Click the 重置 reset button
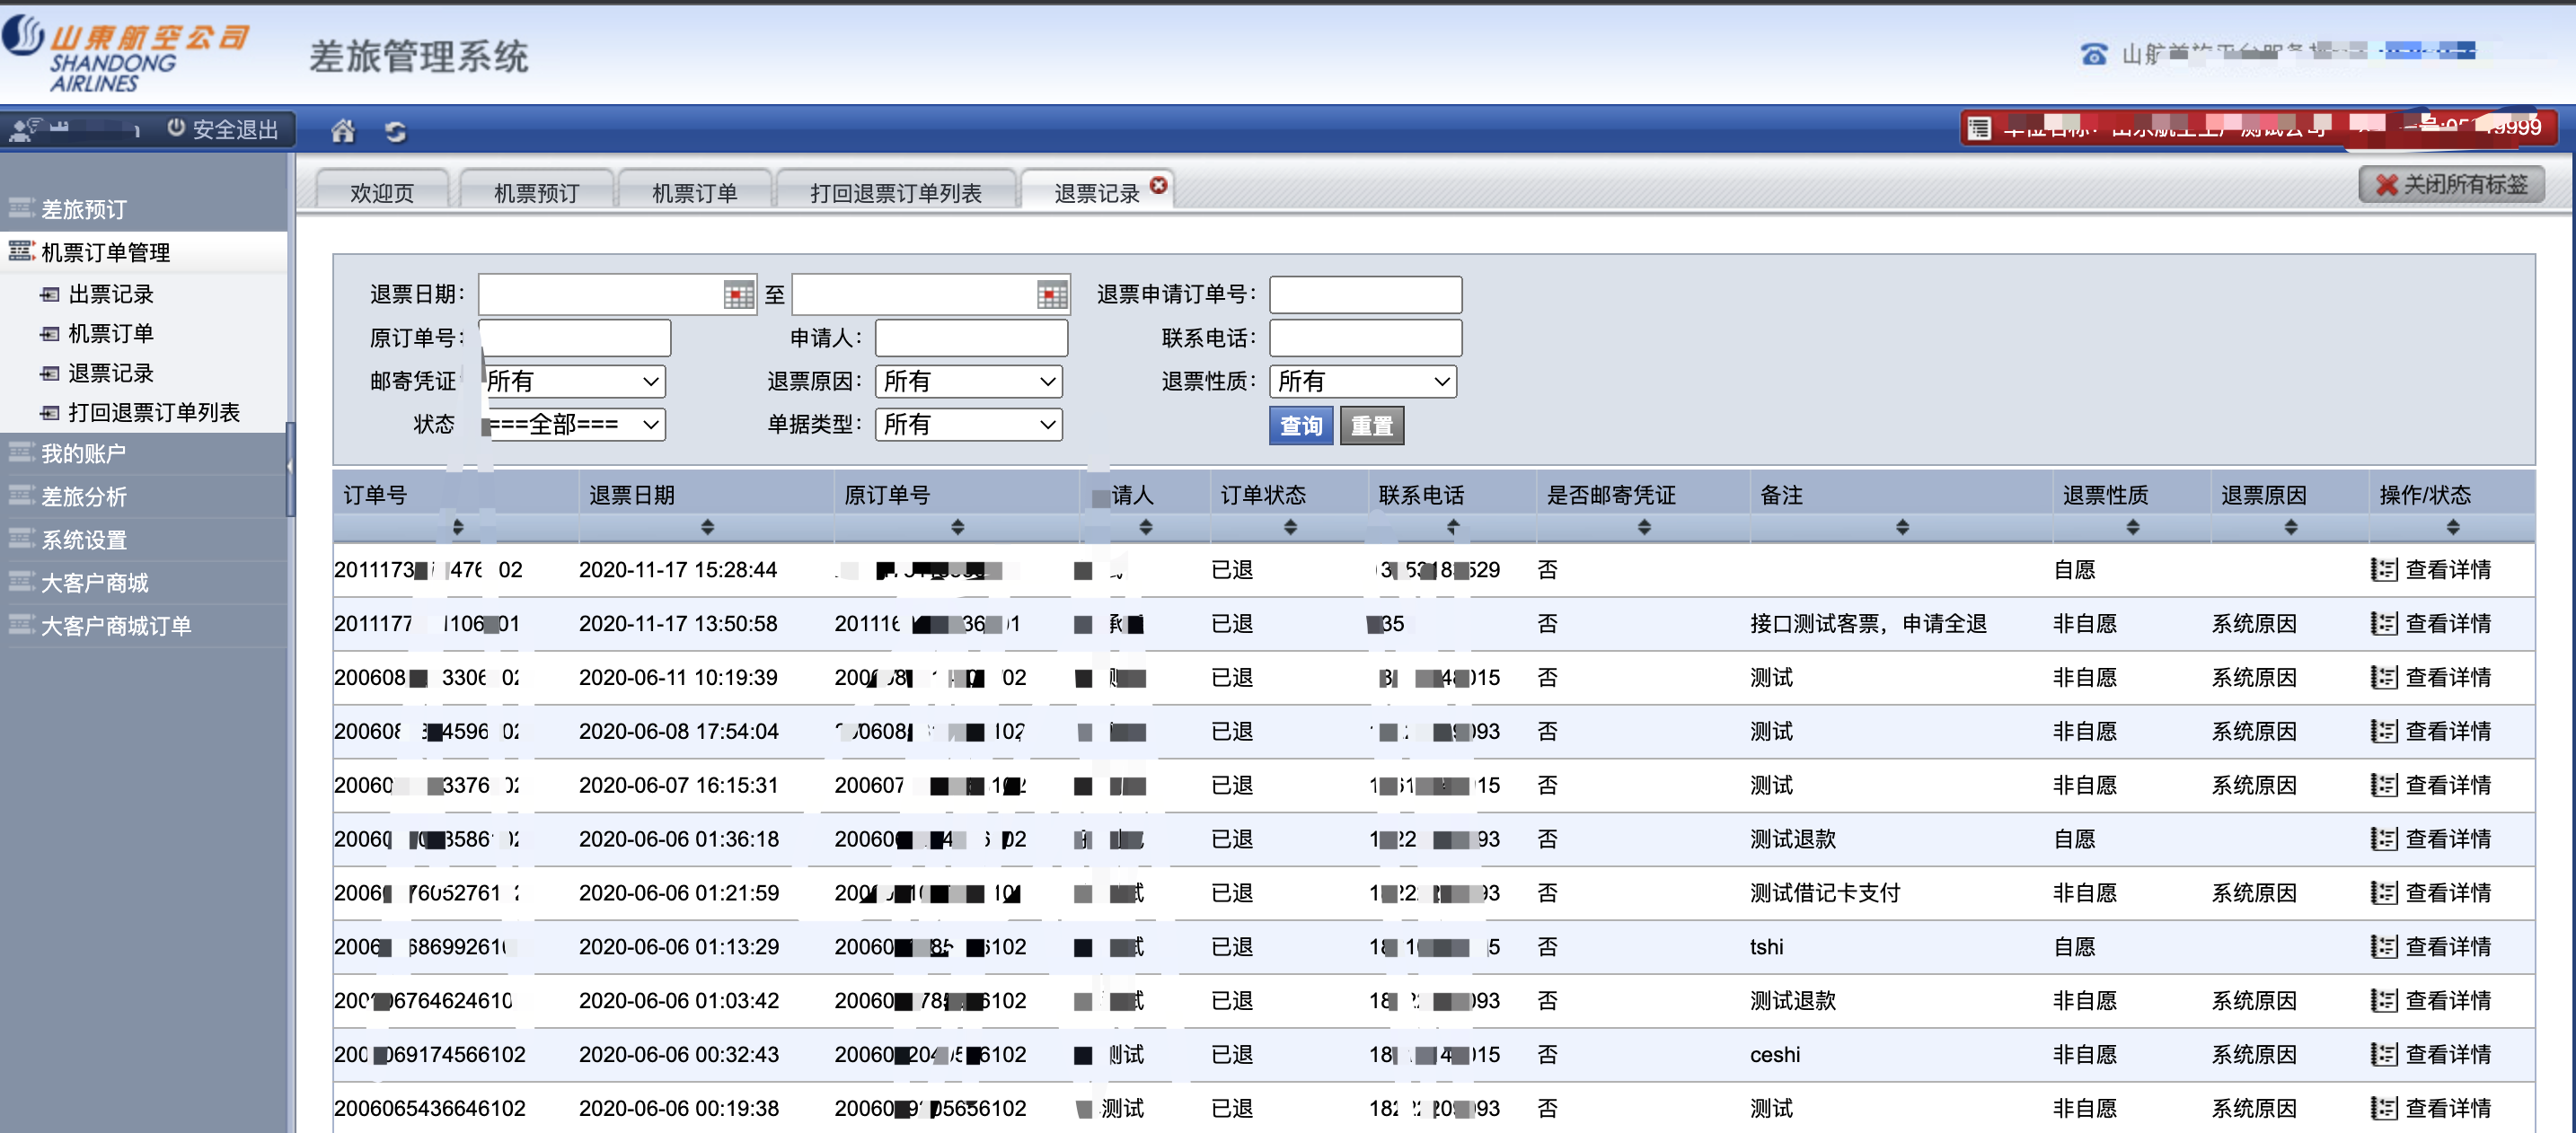Image resolution: width=2576 pixels, height=1133 pixels. point(1372,426)
